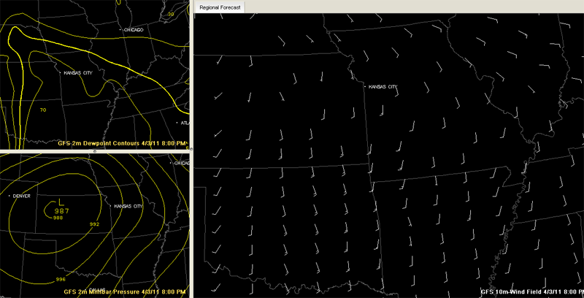Viewport: 584px width, 298px height.
Task: Click GFS 2m Millibar Pressure caption
Action: click(x=124, y=291)
